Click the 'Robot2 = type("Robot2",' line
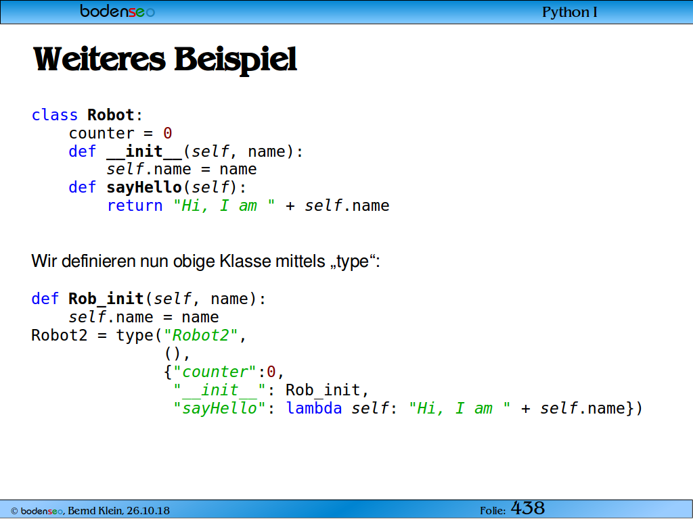Image resolution: width=693 pixels, height=519 pixels. pos(138,335)
